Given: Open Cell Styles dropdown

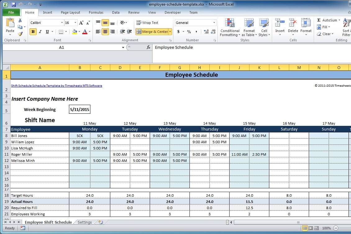Looking at the screenshot, I should [264, 27].
